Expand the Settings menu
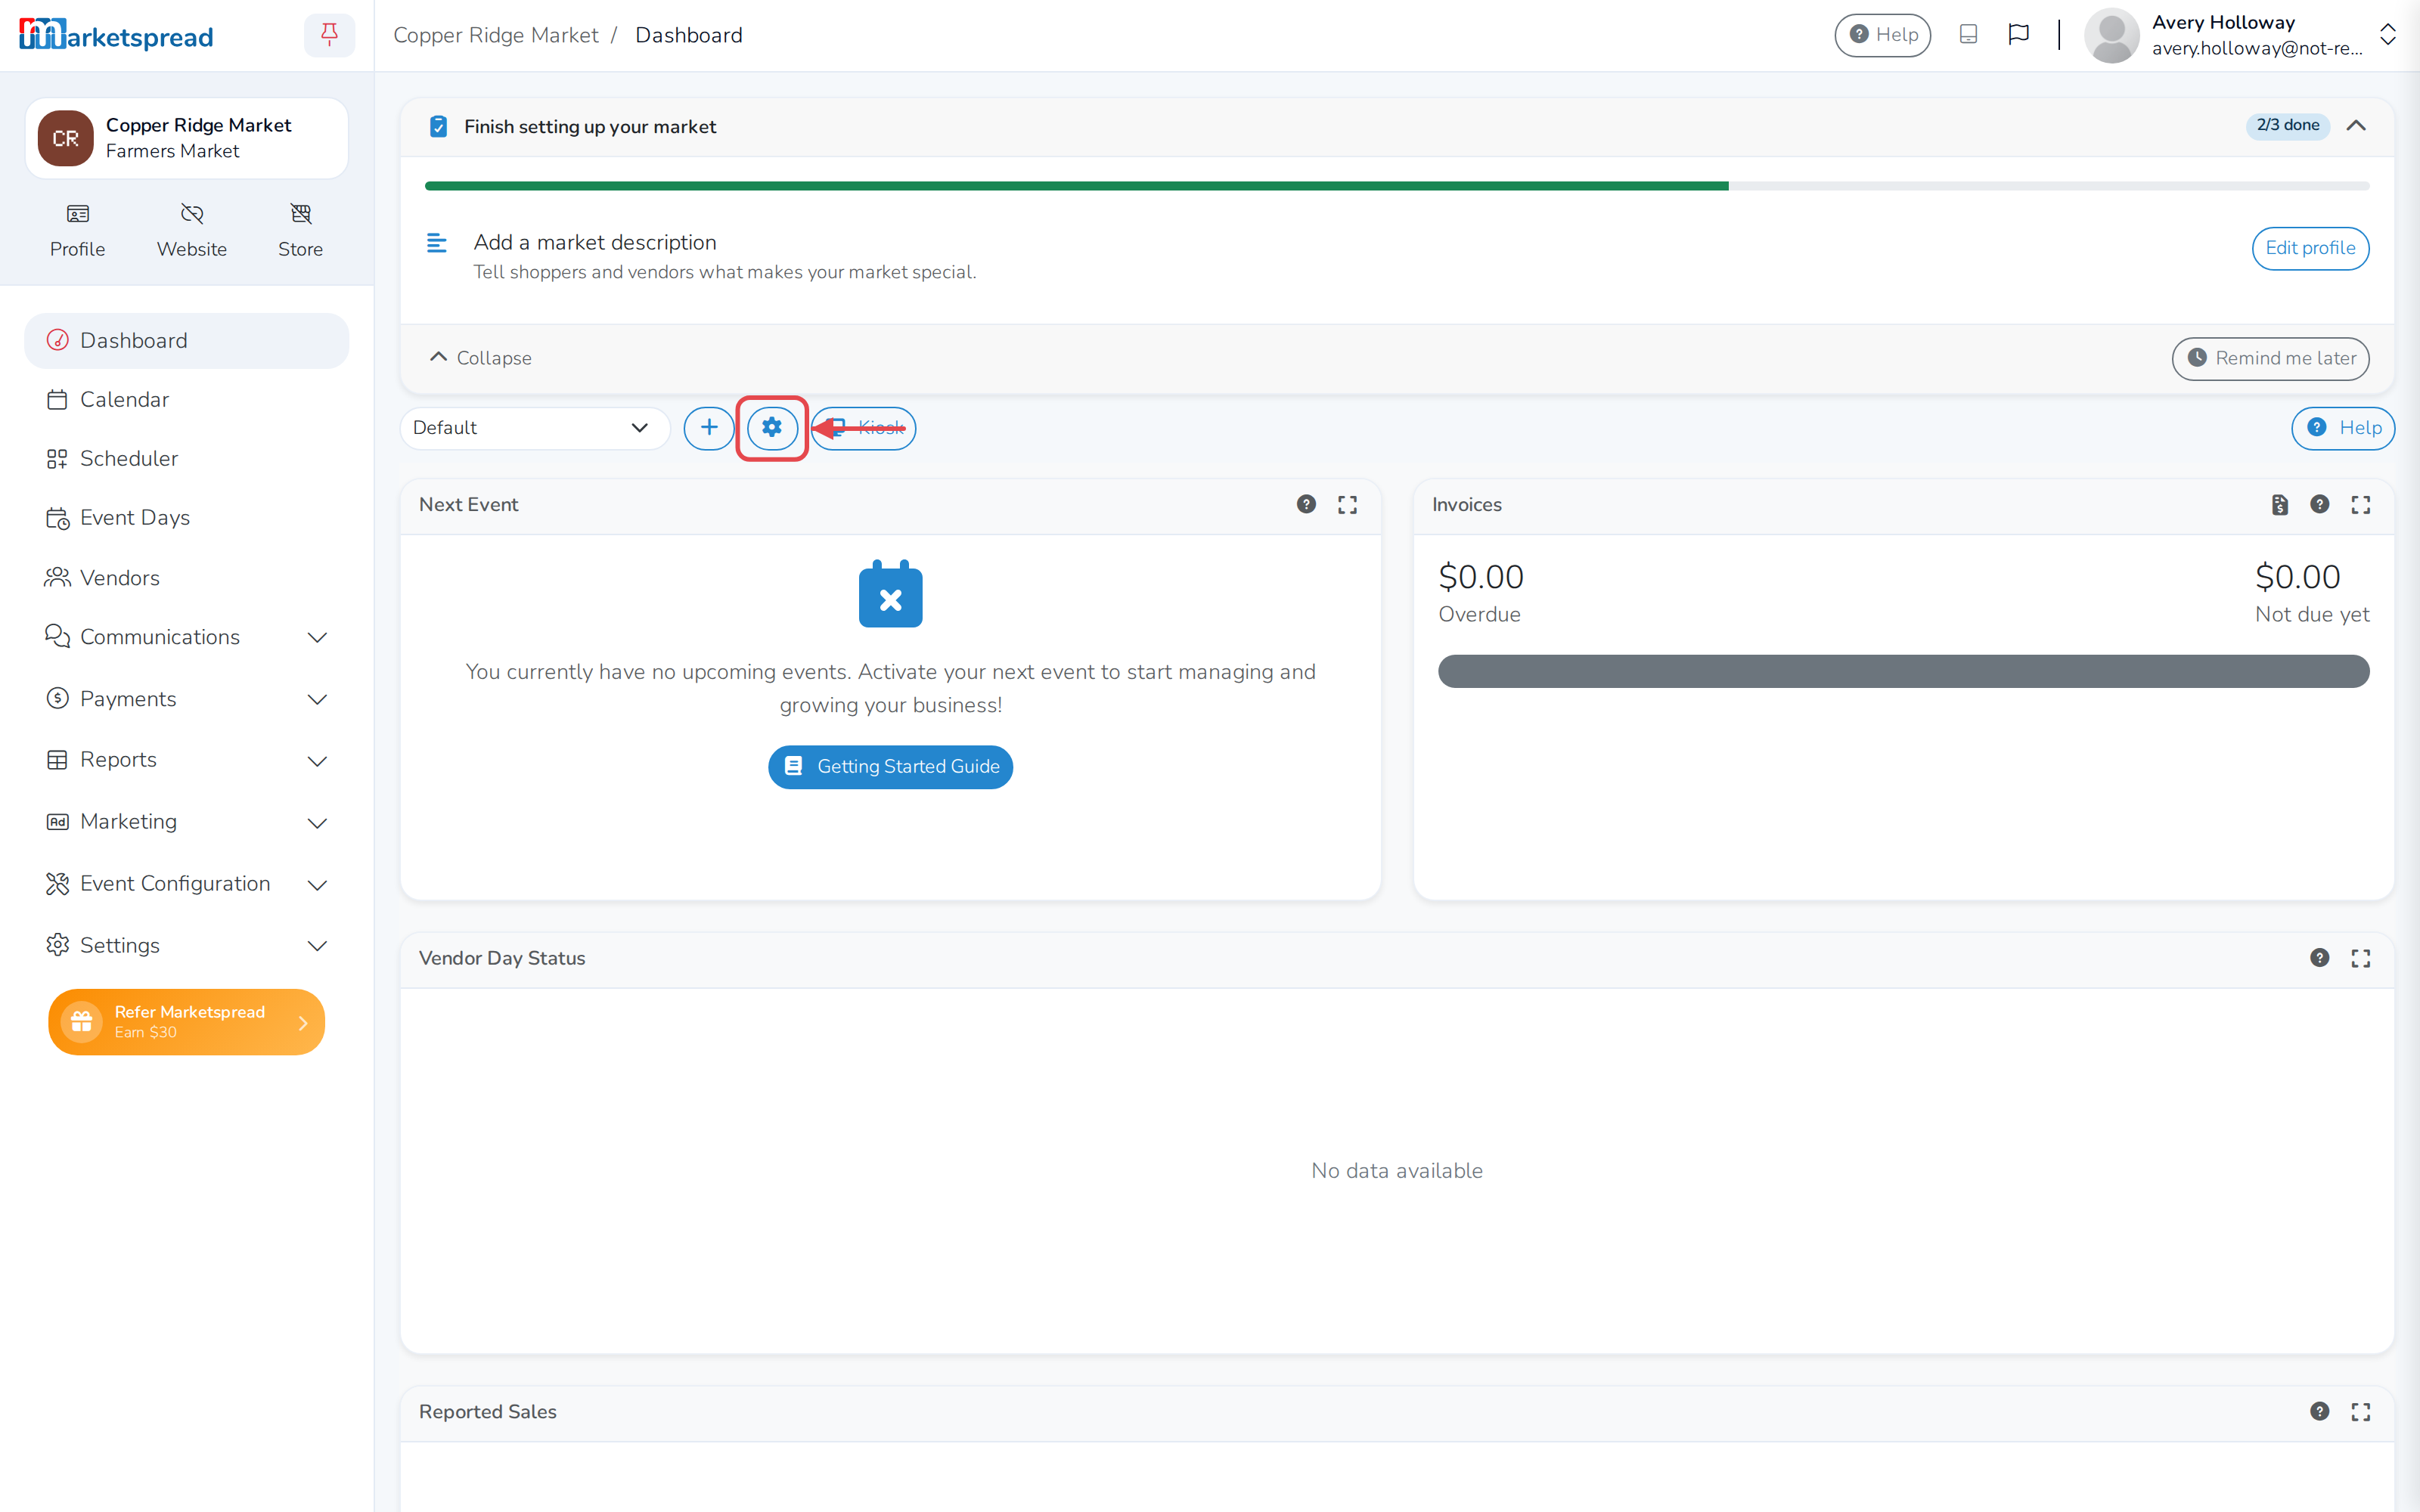The width and height of the screenshot is (2420, 1512). (x=187, y=946)
